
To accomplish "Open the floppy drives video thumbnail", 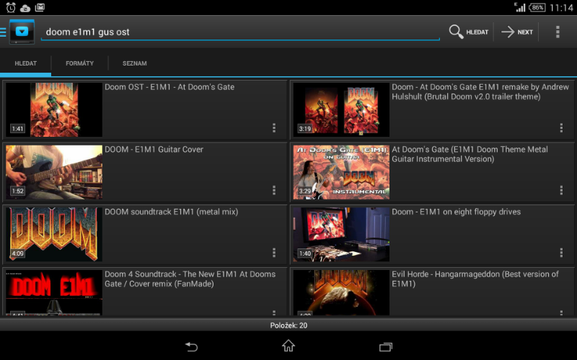I will coord(341,235).
